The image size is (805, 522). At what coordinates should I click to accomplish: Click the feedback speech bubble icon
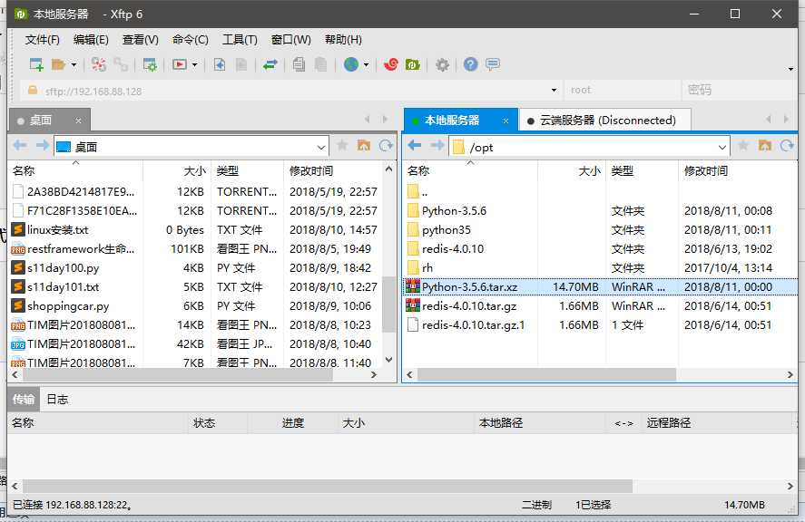[492, 64]
